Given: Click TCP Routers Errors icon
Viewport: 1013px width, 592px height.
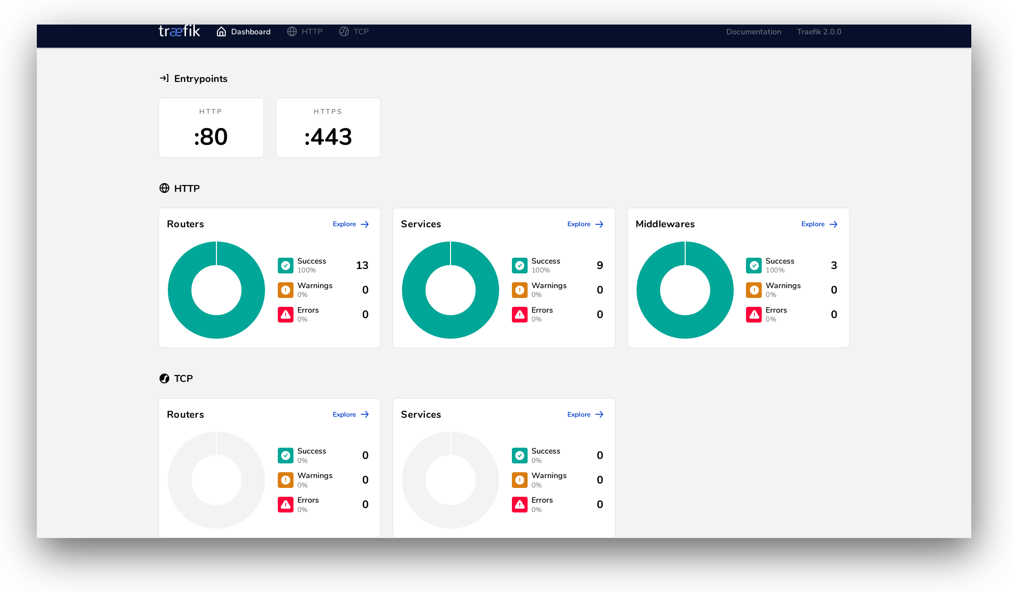Looking at the screenshot, I should [x=286, y=505].
